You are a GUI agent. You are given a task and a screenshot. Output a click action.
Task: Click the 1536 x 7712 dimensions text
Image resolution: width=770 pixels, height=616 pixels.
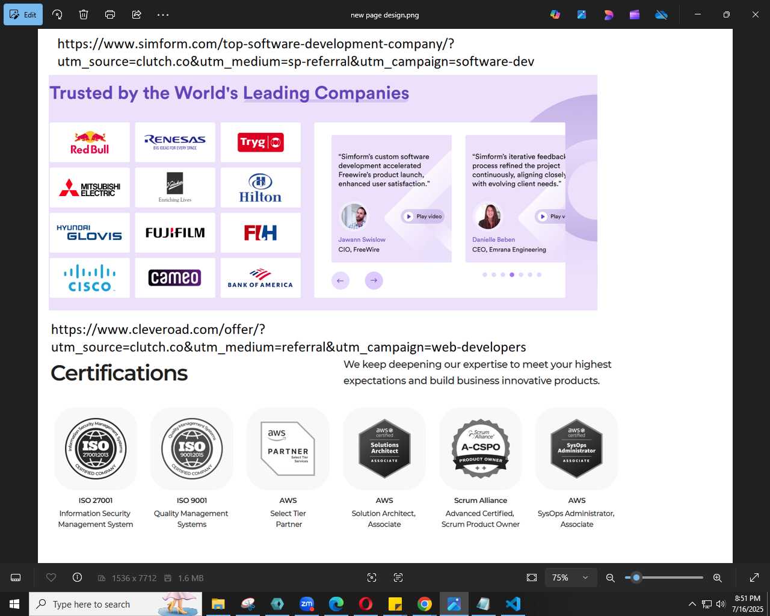coord(134,578)
